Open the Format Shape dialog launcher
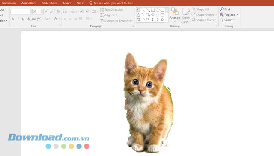 [x=217, y=26]
